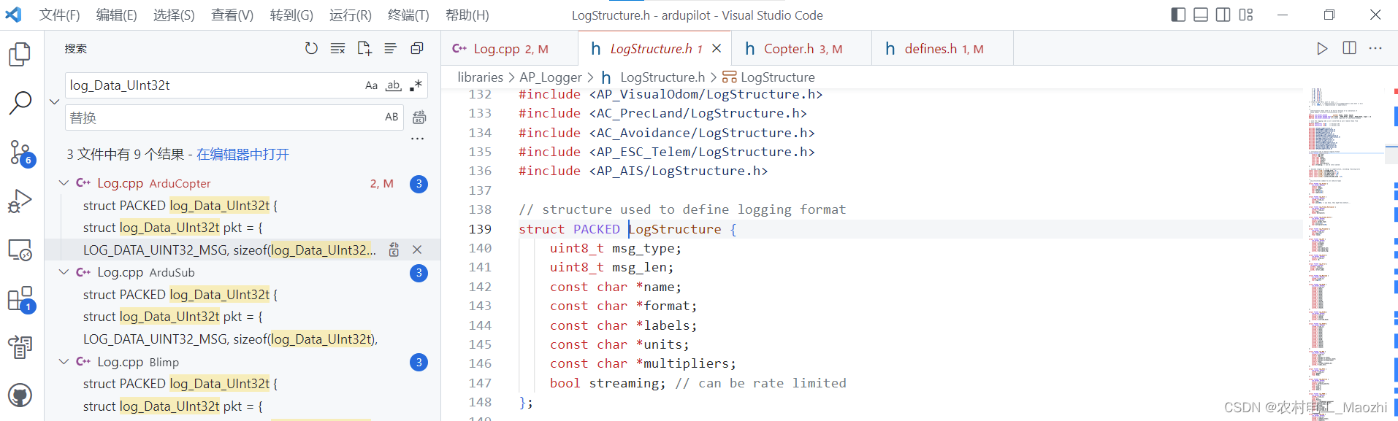Toggle bottom panel layout
Screen dimensions: 1398x421
pyautogui.click(x=1201, y=15)
